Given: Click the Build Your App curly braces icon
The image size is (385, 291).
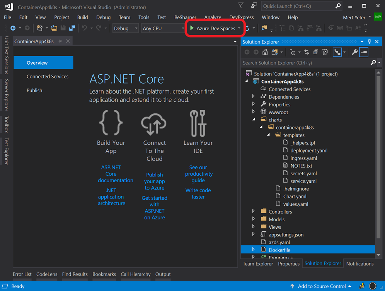Looking at the screenshot, I should [x=111, y=123].
